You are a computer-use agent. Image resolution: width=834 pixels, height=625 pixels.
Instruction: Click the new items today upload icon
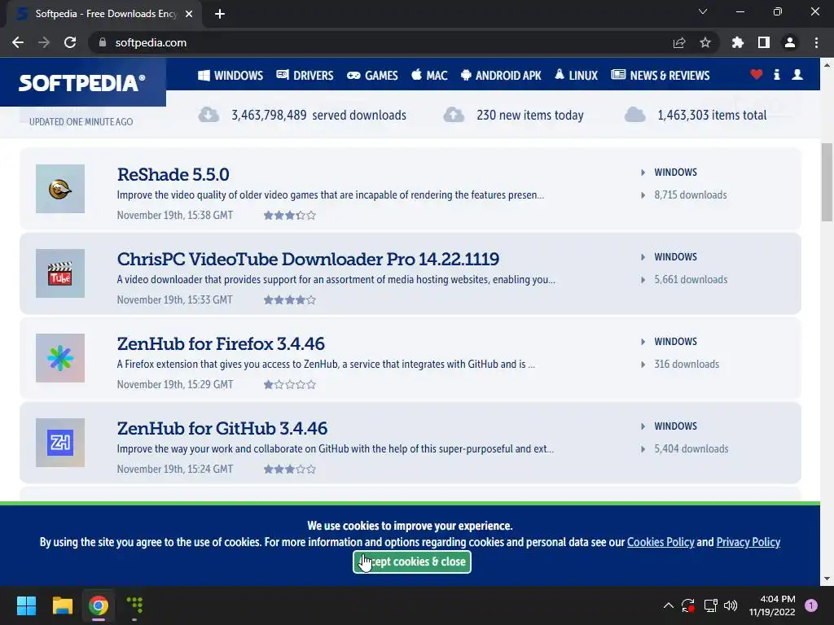(x=454, y=114)
